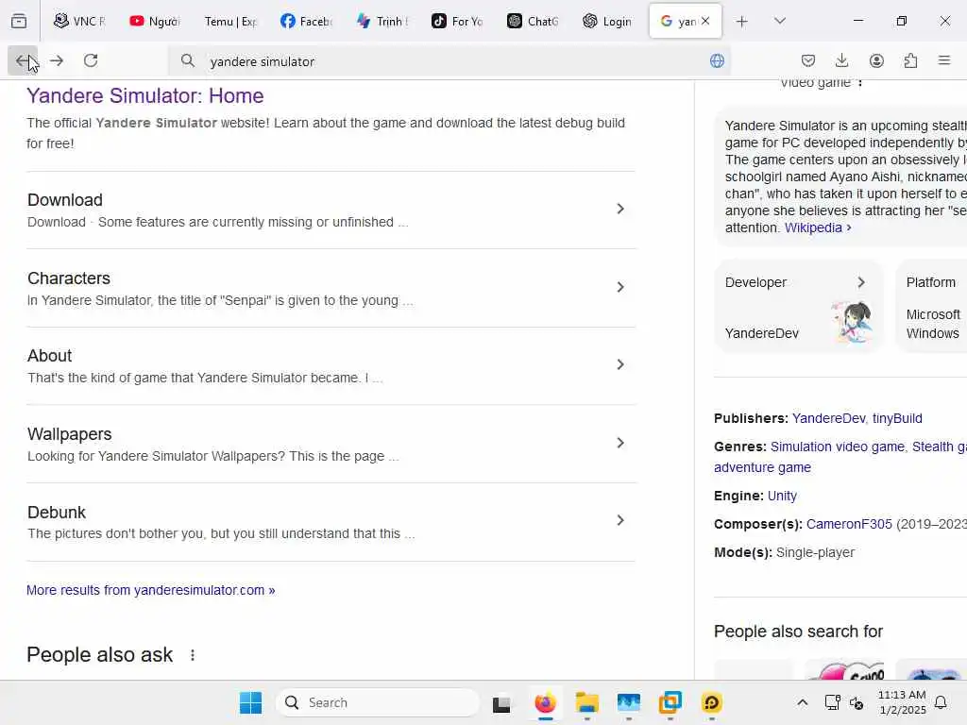Switch to the YouTube Người tab
Screen dimensions: 967x725
pyautogui.click(x=155, y=21)
